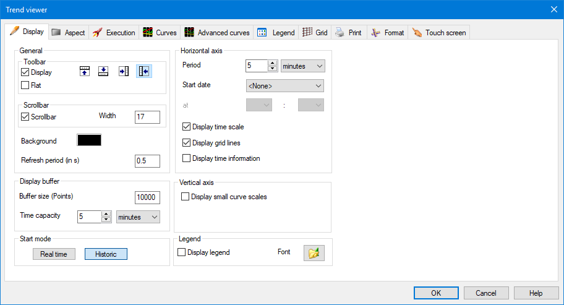Open the Start date dropdown
This screenshot has height=305, width=564.
click(x=284, y=85)
